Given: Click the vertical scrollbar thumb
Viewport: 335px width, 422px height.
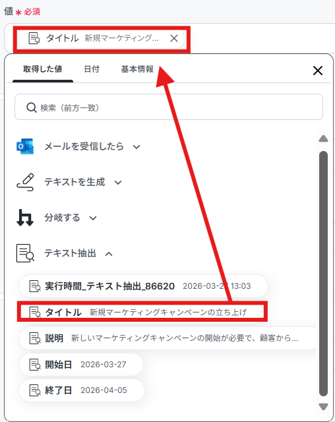Looking at the screenshot, I should click(x=323, y=274).
